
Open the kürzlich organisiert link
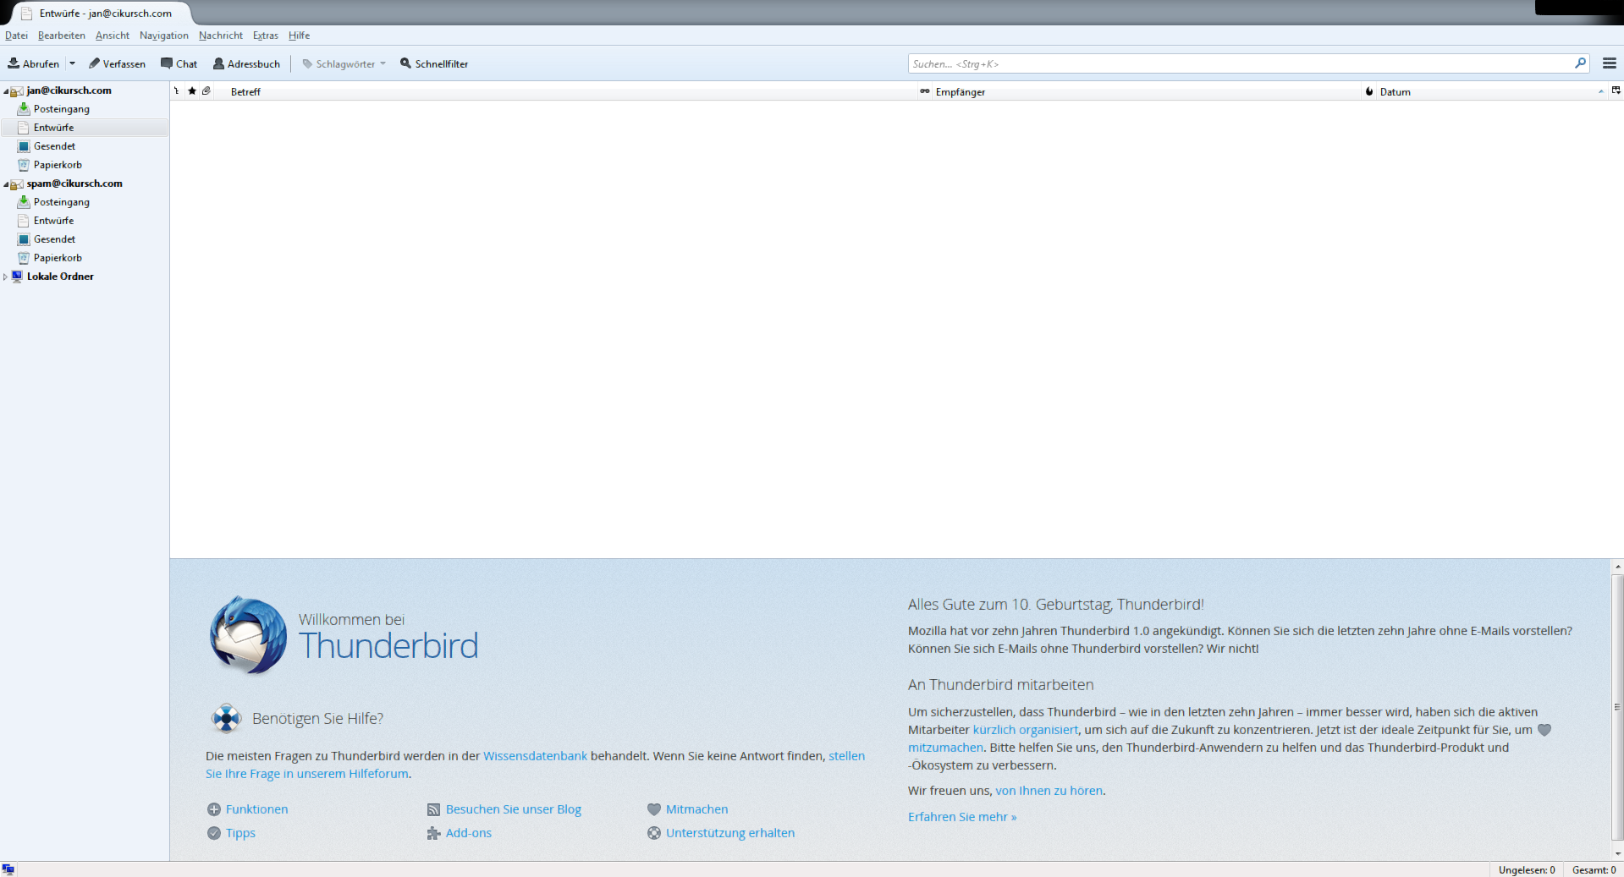point(1026,730)
